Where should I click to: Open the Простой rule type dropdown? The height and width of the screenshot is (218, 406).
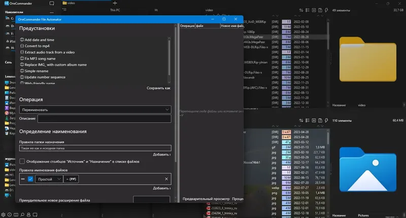pyautogui.click(x=49, y=179)
